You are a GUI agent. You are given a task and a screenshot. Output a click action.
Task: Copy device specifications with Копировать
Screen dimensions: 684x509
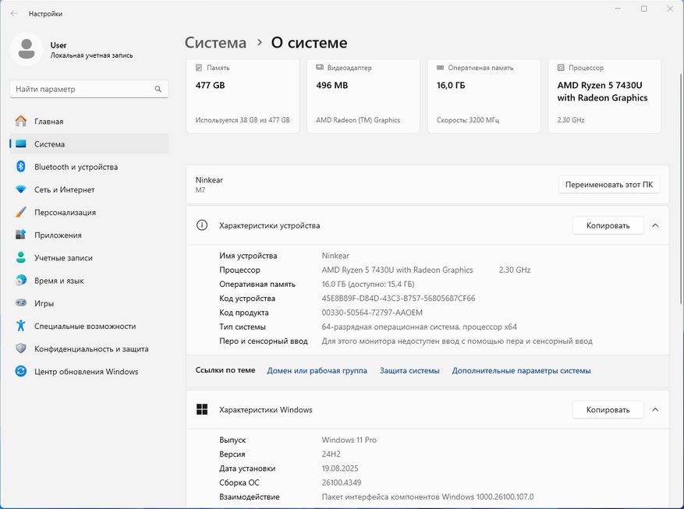click(x=608, y=225)
